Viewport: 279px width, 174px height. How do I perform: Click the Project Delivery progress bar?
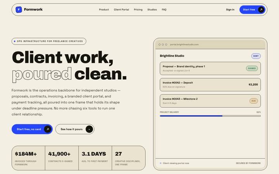coord(210,116)
